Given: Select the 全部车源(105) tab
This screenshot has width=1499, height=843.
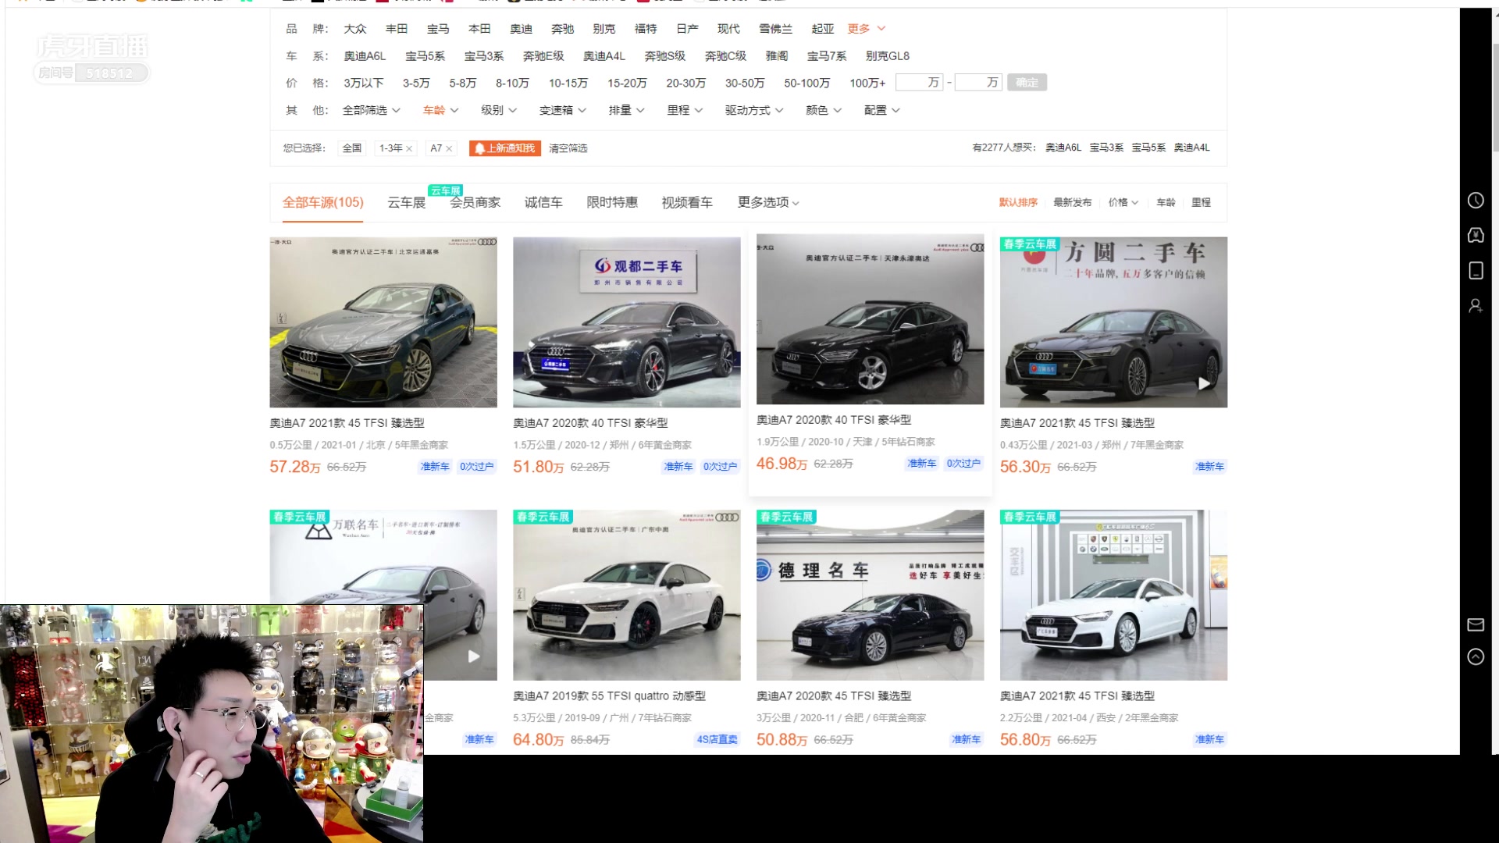Looking at the screenshot, I should point(322,203).
